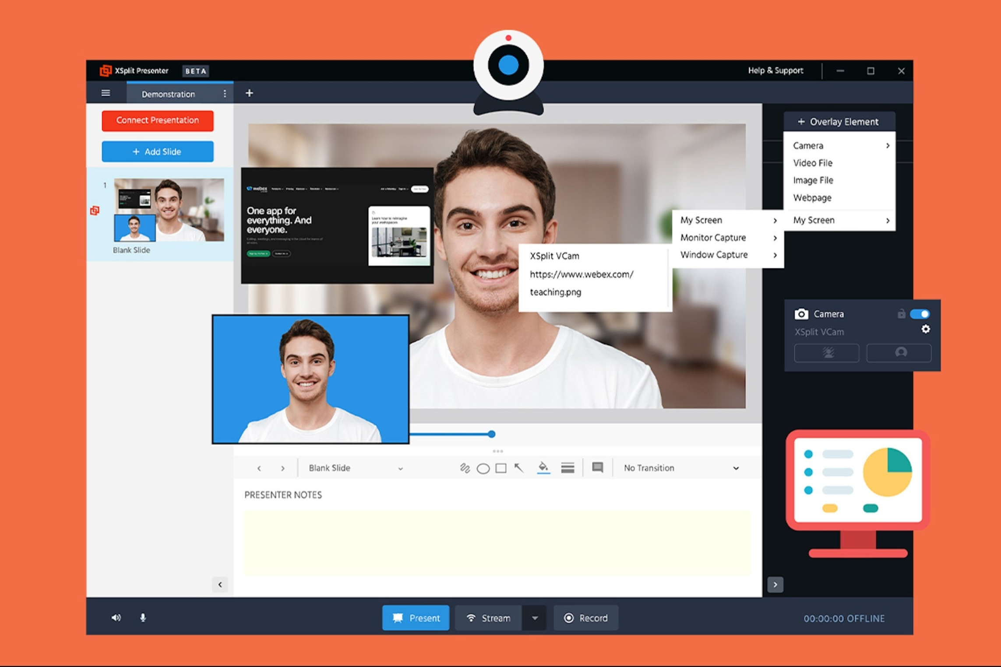Viewport: 1001px width, 667px height.
Task: Select the arrow drawing tool
Action: [519, 468]
